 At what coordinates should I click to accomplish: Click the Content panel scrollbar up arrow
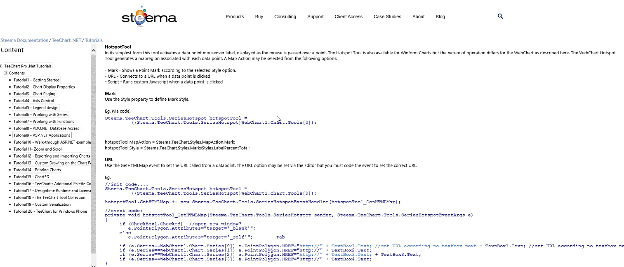click(x=94, y=50)
